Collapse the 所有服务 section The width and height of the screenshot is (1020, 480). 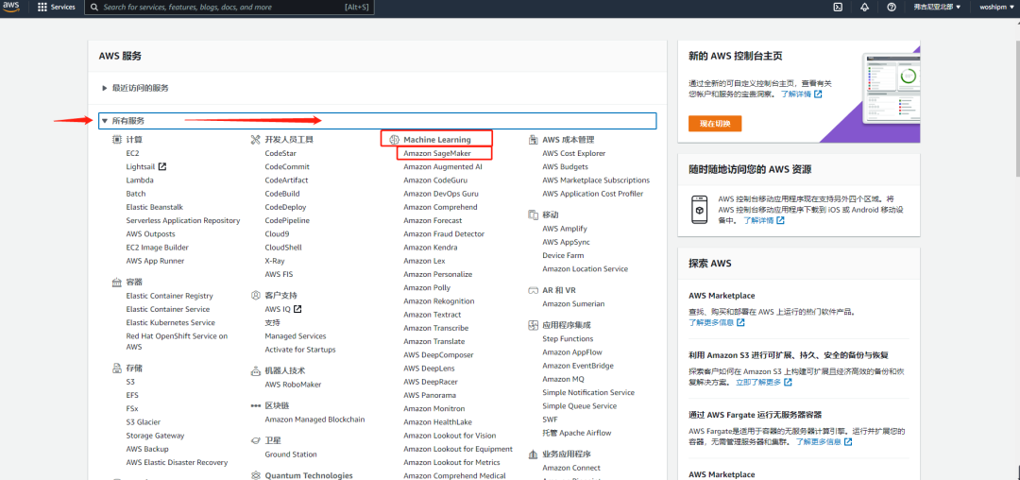[x=377, y=121]
